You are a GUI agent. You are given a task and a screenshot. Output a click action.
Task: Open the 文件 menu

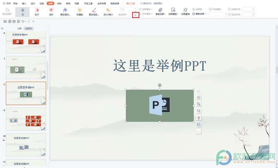7,3
